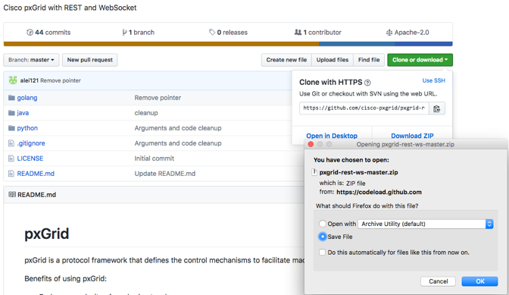The height and width of the screenshot is (295, 509).
Task: Open python's Arguments and code cleanup commit
Action: tap(178, 128)
